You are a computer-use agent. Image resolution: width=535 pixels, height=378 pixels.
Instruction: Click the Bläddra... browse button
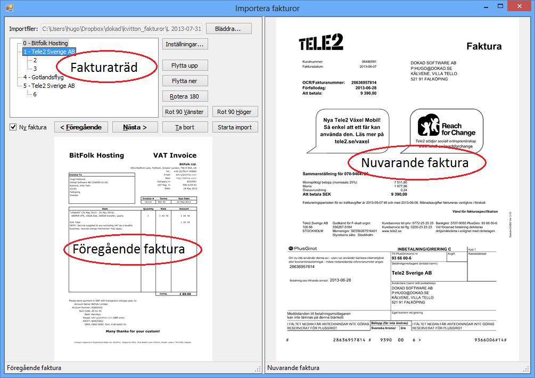(228, 29)
